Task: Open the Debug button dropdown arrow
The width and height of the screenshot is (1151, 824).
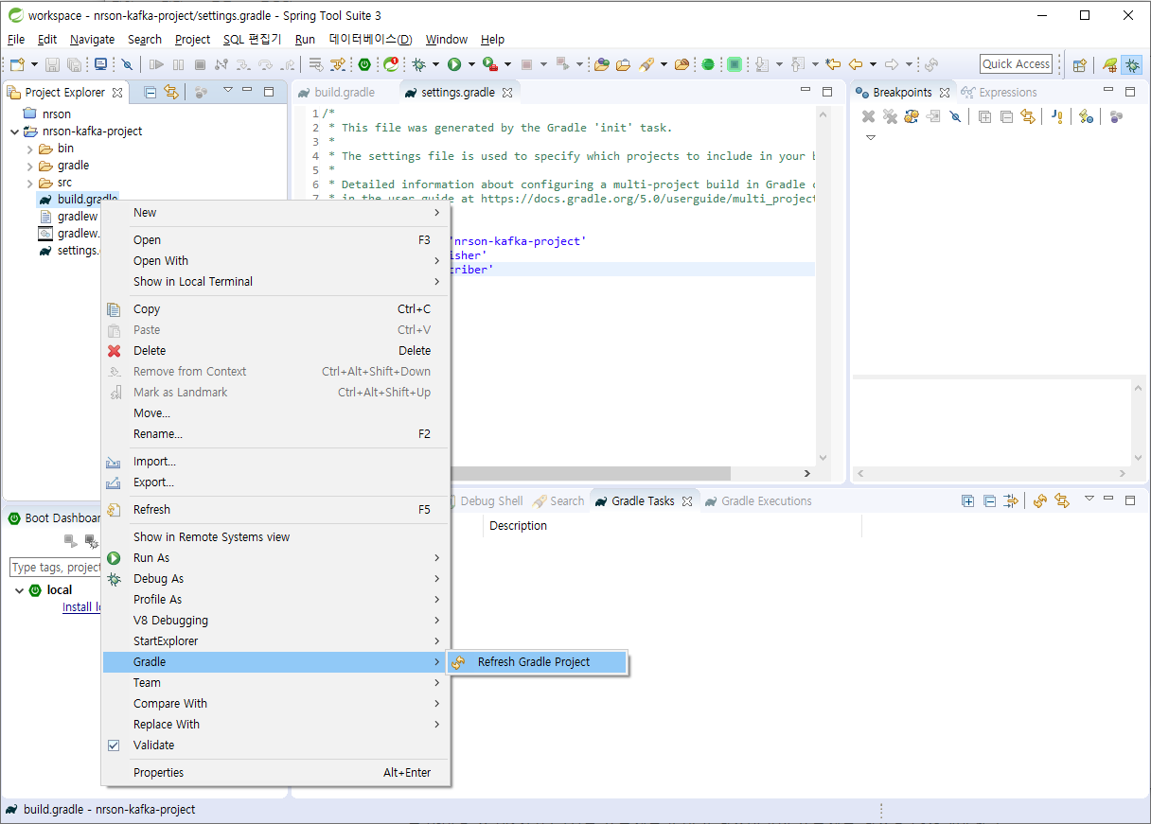Action: (x=435, y=64)
